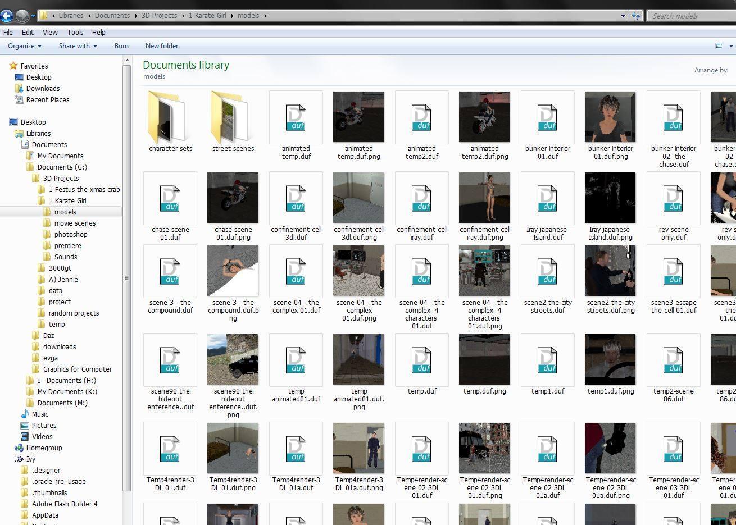Select rev scene only.duf file icon
The image size is (736, 525).
[674, 198]
